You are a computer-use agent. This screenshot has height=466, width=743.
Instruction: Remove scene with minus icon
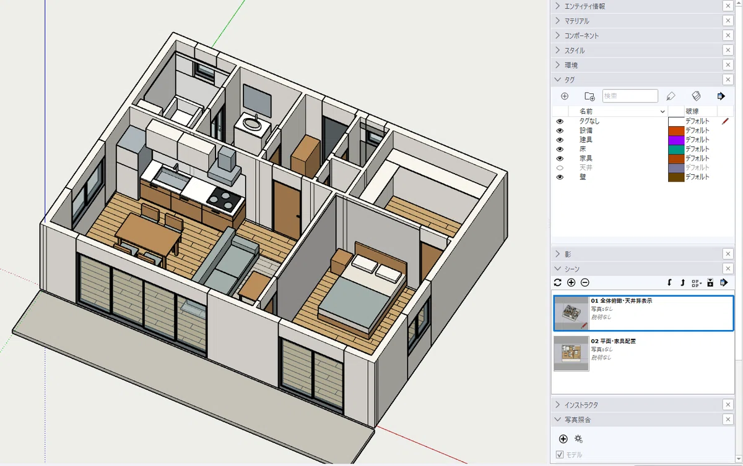click(584, 282)
